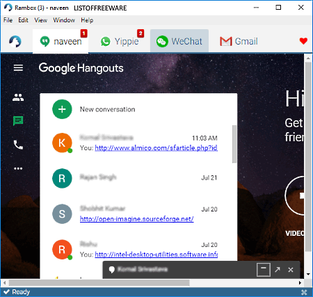Open conversation with gray S avatar
The height and width of the screenshot is (297, 313).
pos(62,214)
